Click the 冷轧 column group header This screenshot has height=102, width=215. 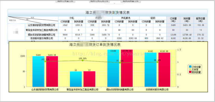[72, 18]
